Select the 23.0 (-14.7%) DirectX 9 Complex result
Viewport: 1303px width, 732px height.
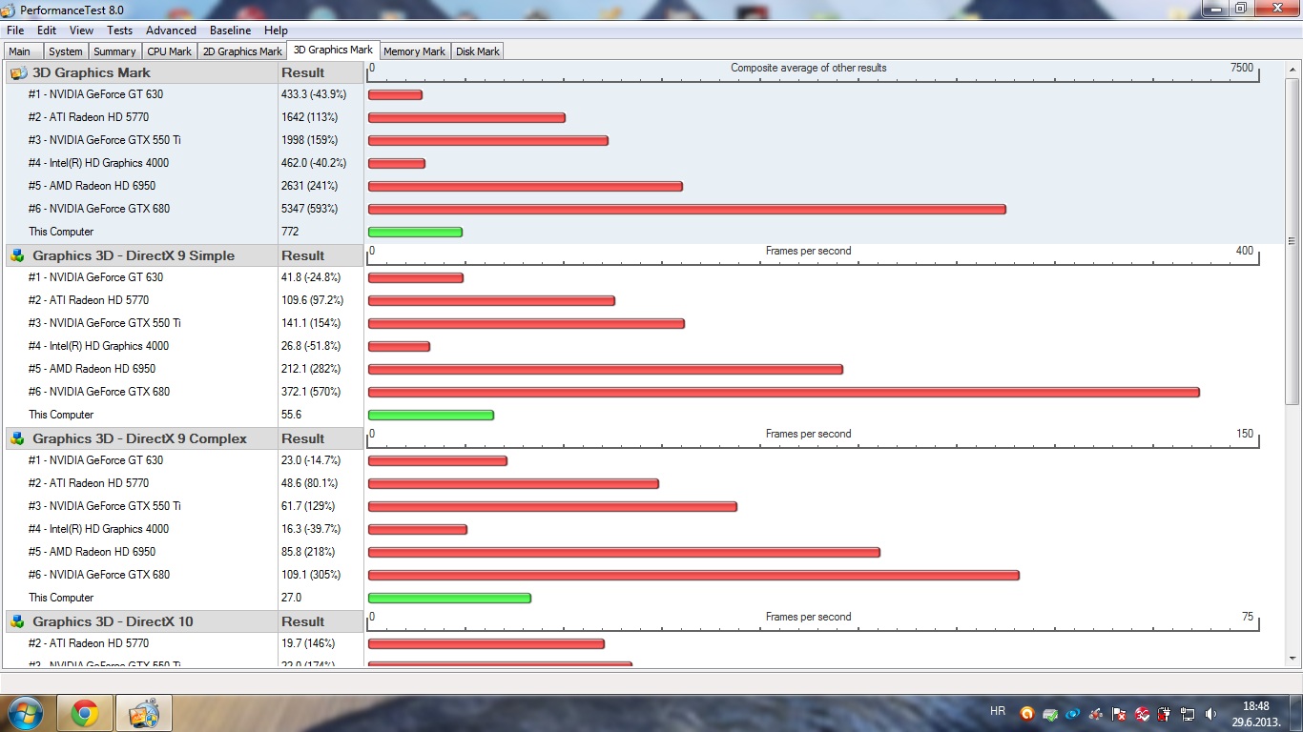click(x=311, y=460)
